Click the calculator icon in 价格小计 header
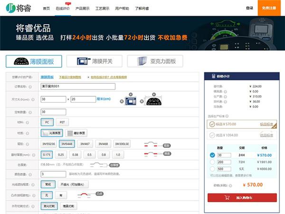The image size is (285, 214). click(x=213, y=76)
